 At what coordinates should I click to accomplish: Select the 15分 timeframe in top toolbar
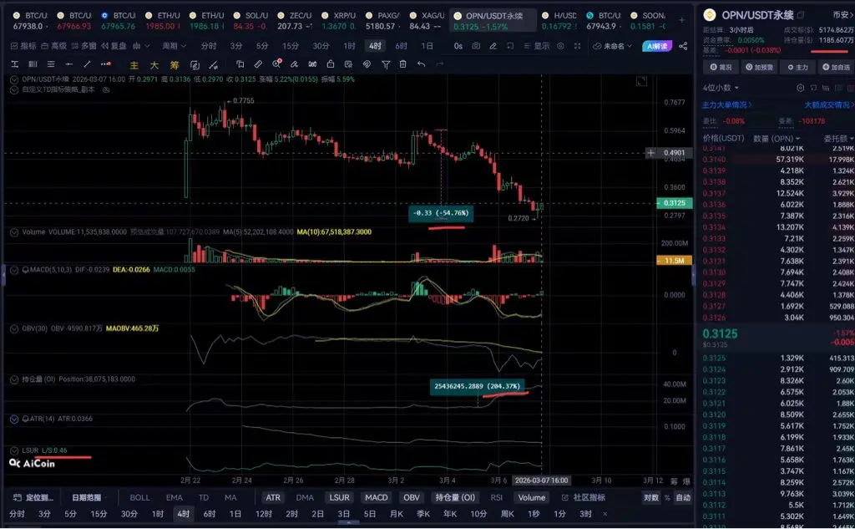click(291, 46)
